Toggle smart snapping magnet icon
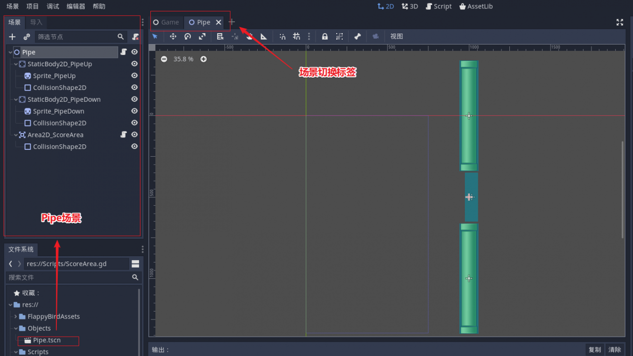Screen dimensions: 633x356 click(282, 36)
